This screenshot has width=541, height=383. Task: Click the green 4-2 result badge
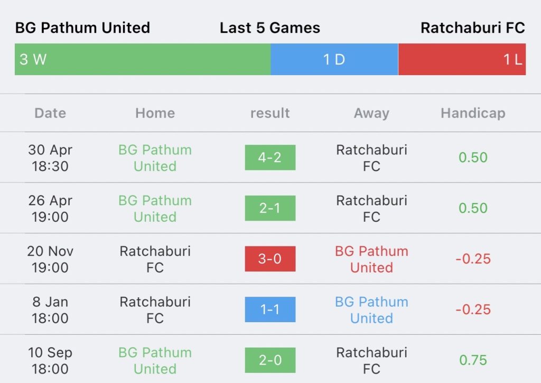[270, 158]
